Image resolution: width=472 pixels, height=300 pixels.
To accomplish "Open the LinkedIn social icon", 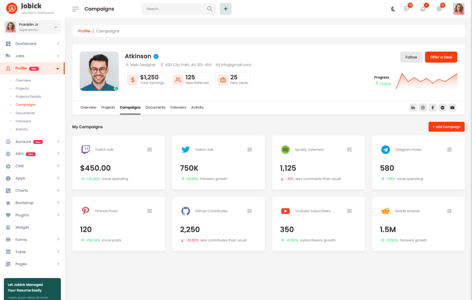I will (413, 108).
